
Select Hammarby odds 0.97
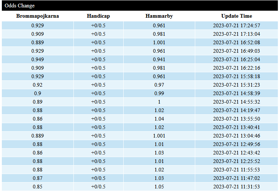159,85
